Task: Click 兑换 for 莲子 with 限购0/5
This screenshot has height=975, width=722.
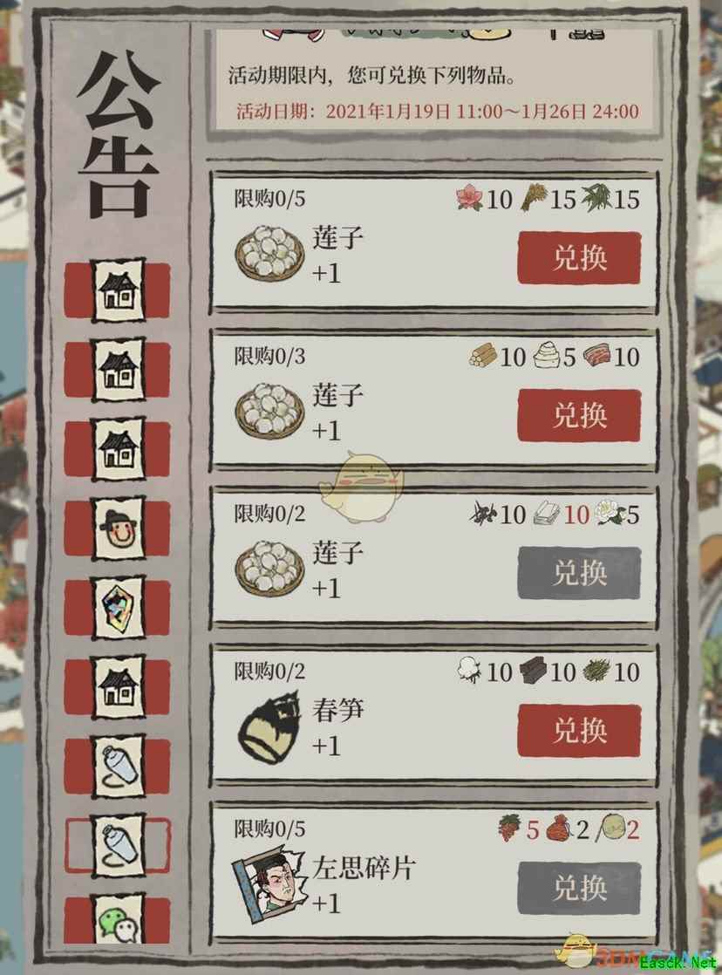Action: (x=579, y=258)
